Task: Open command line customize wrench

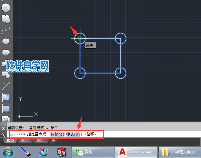Action: 3,135
